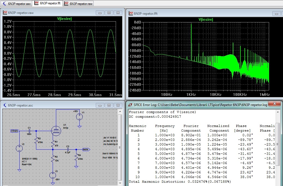The image size is (283, 186).
Task: Switch to the 6N3P-repetor.fft tab
Action: pyautogui.click(x=48, y=3)
